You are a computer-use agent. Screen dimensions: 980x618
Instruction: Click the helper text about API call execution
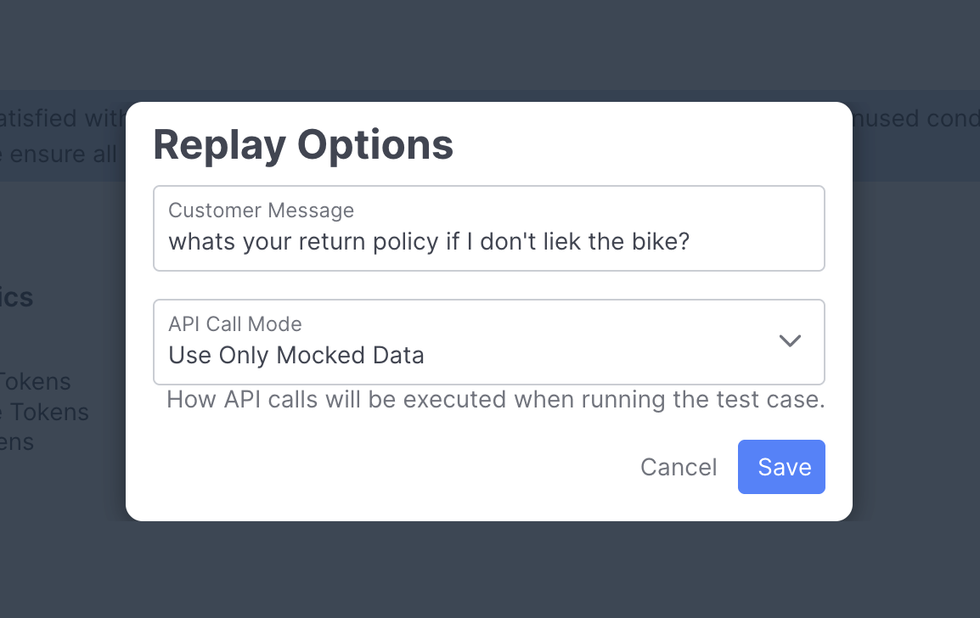(x=495, y=400)
